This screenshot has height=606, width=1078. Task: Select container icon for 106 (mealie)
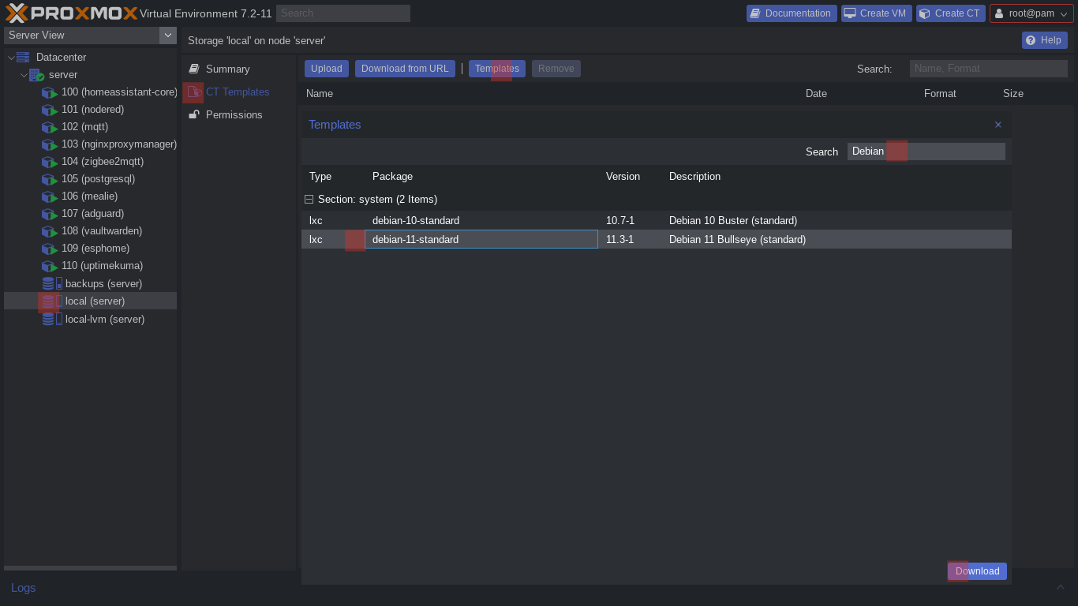pos(50,196)
